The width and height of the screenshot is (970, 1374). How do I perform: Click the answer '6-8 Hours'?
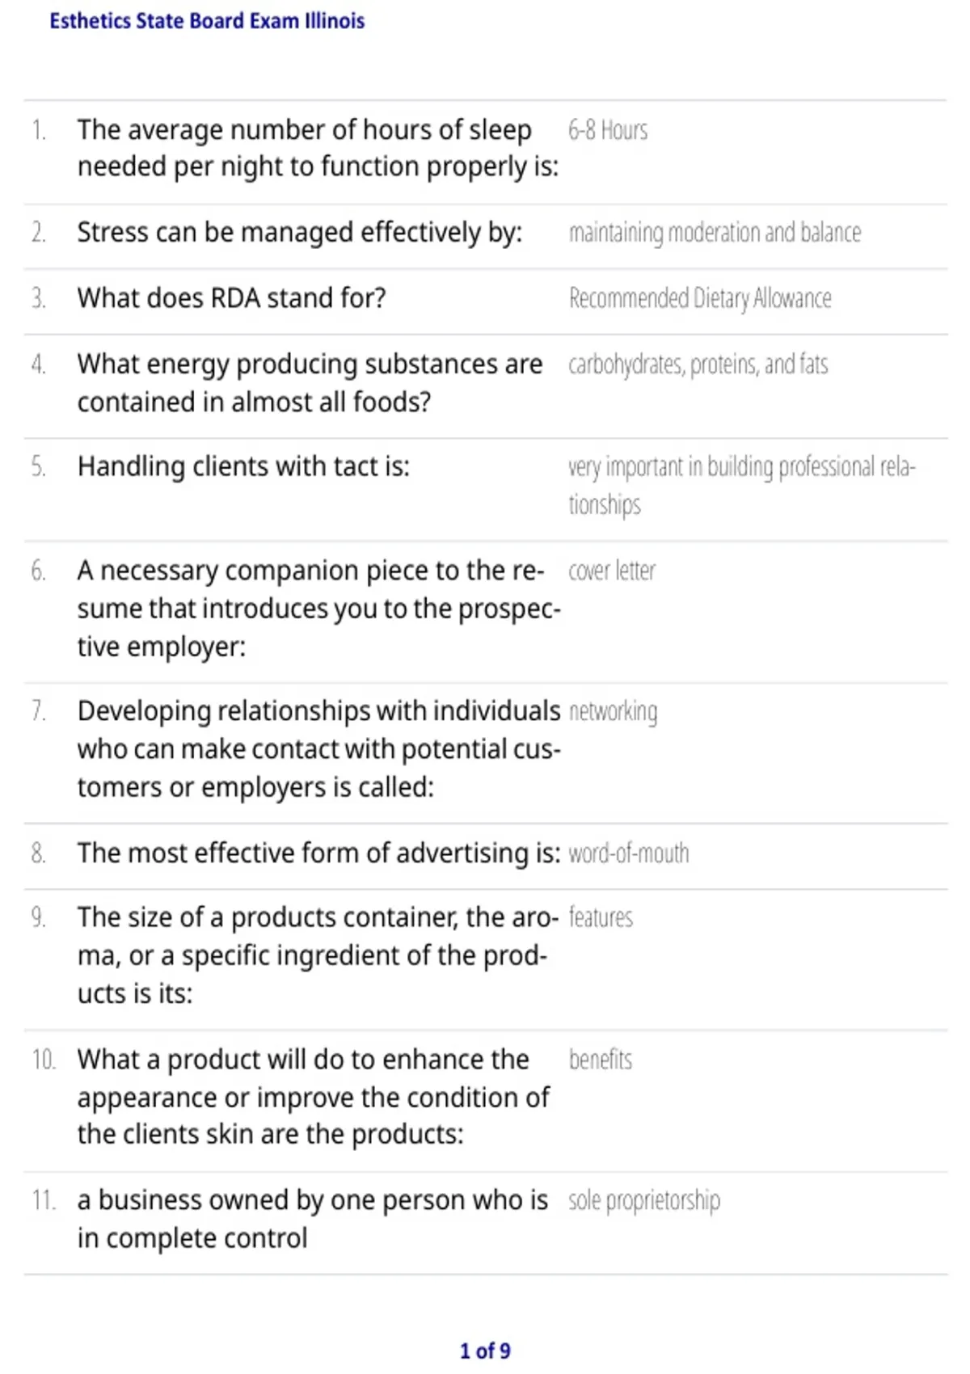click(x=608, y=130)
